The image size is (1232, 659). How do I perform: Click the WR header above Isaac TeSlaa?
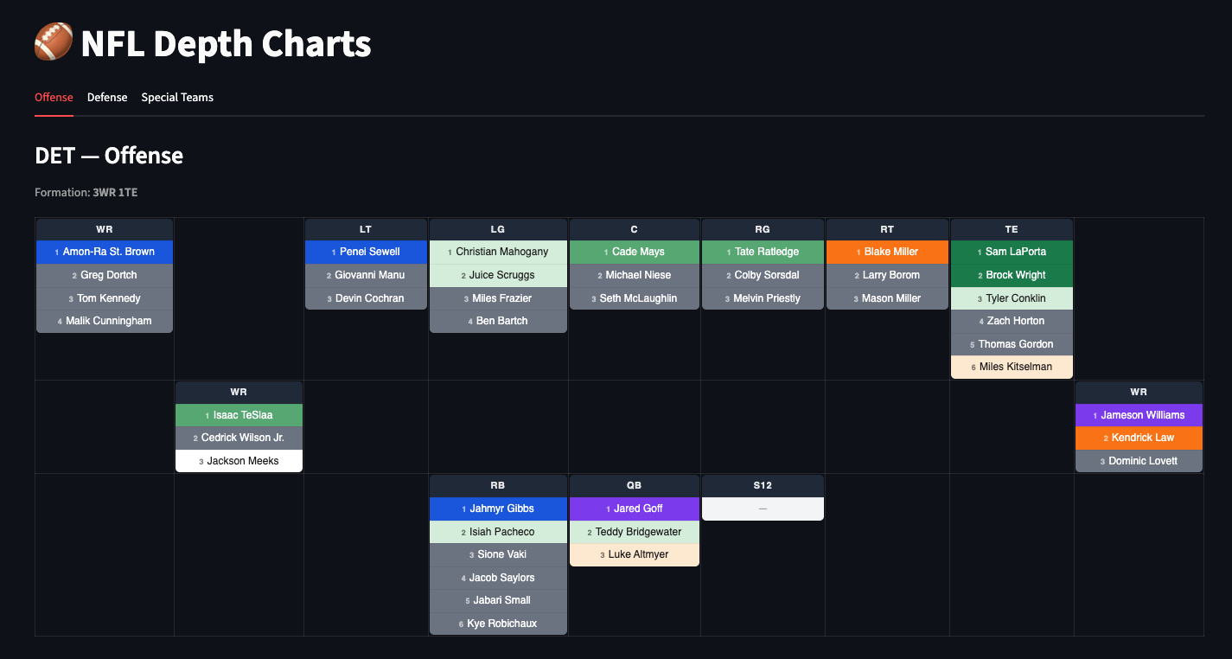coord(239,392)
